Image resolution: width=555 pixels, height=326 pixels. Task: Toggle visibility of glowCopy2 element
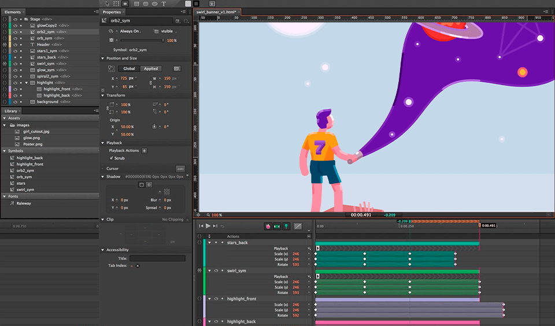click(x=15, y=25)
